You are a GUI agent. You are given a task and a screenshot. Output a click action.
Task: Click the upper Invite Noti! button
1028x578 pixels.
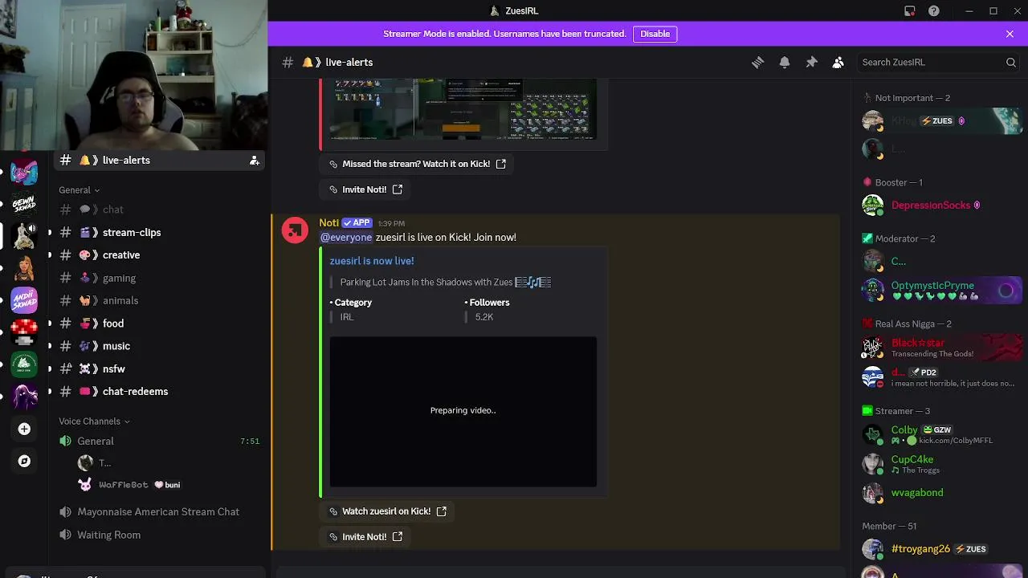click(365, 189)
